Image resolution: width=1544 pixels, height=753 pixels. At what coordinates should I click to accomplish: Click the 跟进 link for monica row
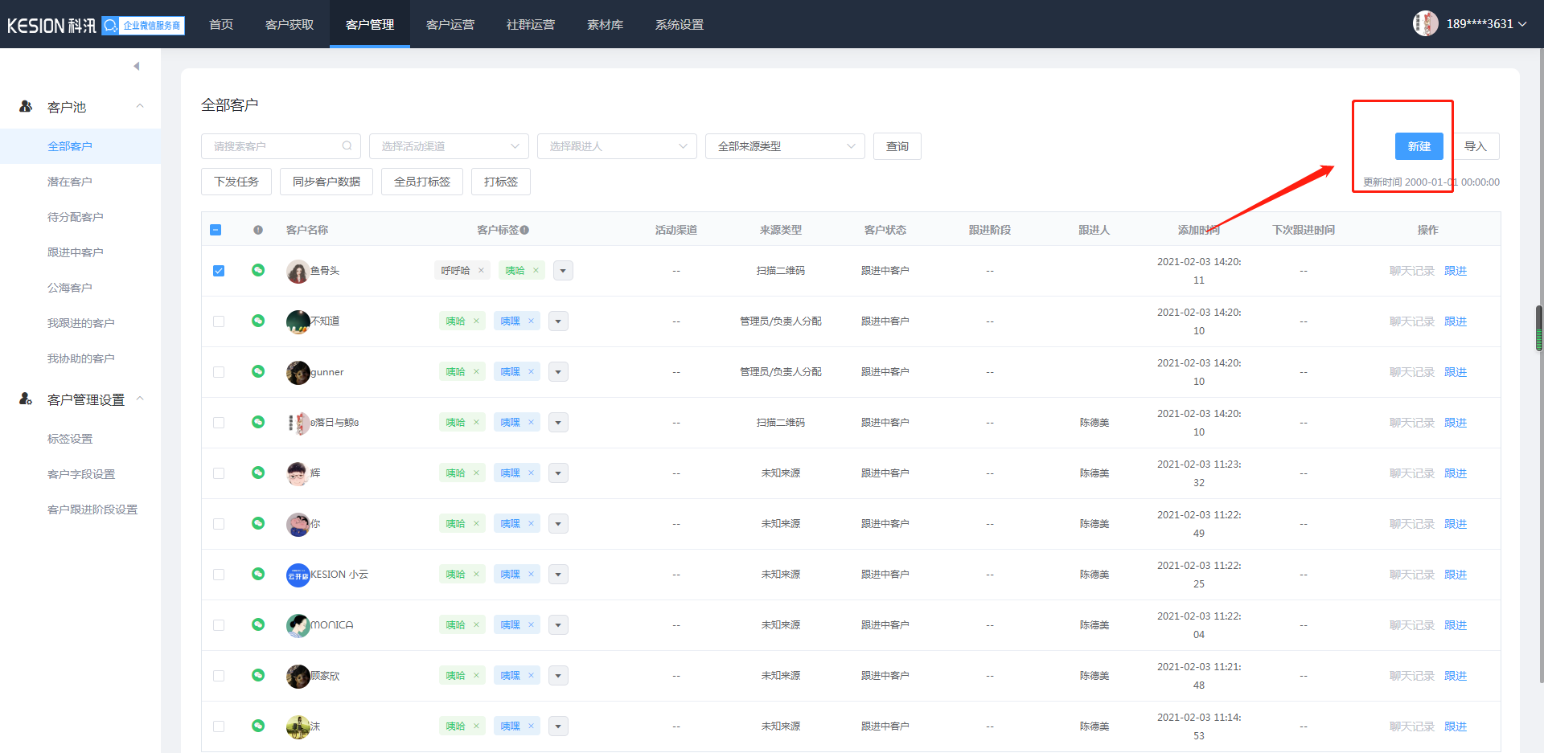(x=1455, y=625)
